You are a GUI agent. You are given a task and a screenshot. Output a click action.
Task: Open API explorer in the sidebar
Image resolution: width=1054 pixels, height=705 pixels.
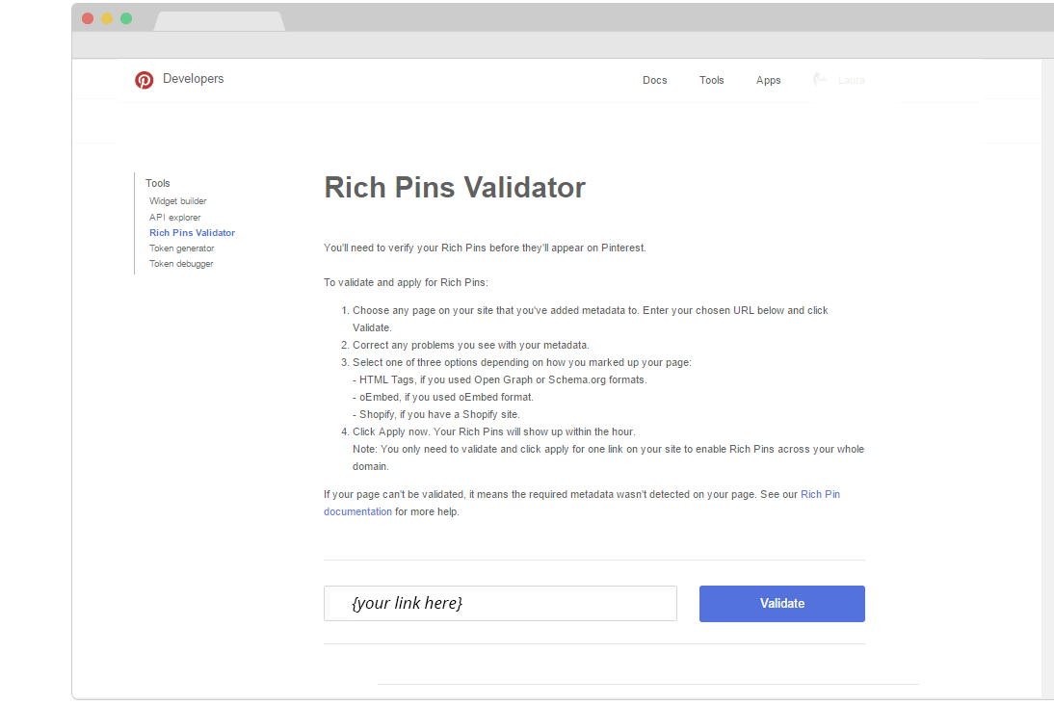(175, 218)
